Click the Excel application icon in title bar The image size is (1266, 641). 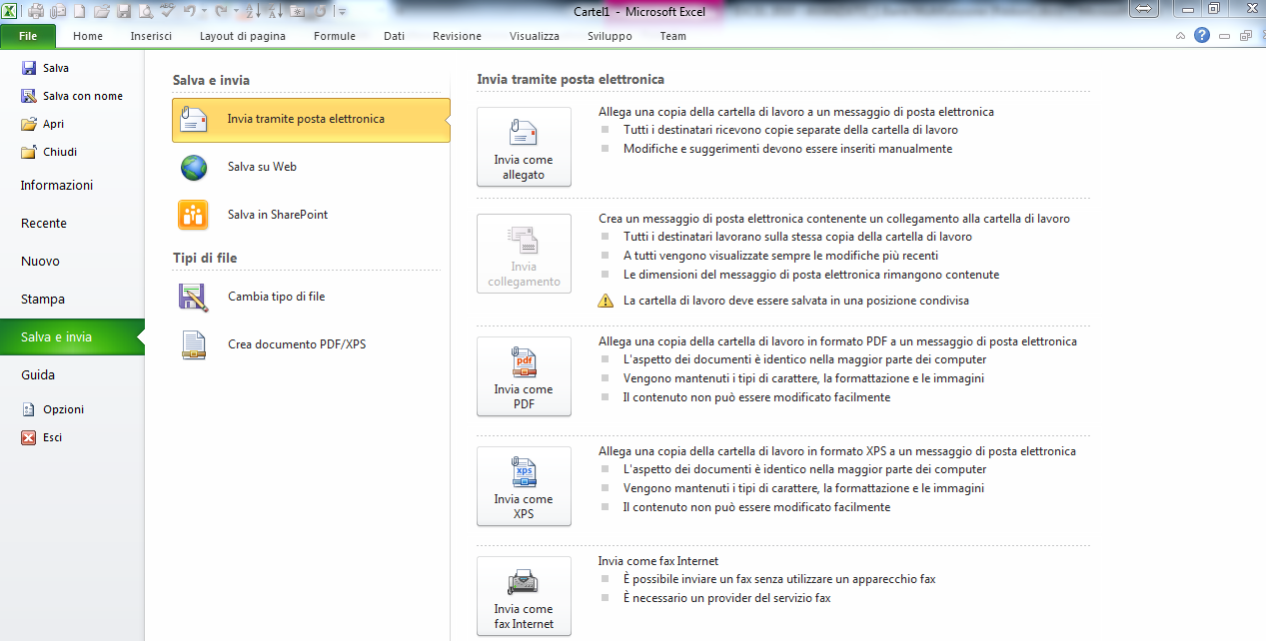click(9, 11)
